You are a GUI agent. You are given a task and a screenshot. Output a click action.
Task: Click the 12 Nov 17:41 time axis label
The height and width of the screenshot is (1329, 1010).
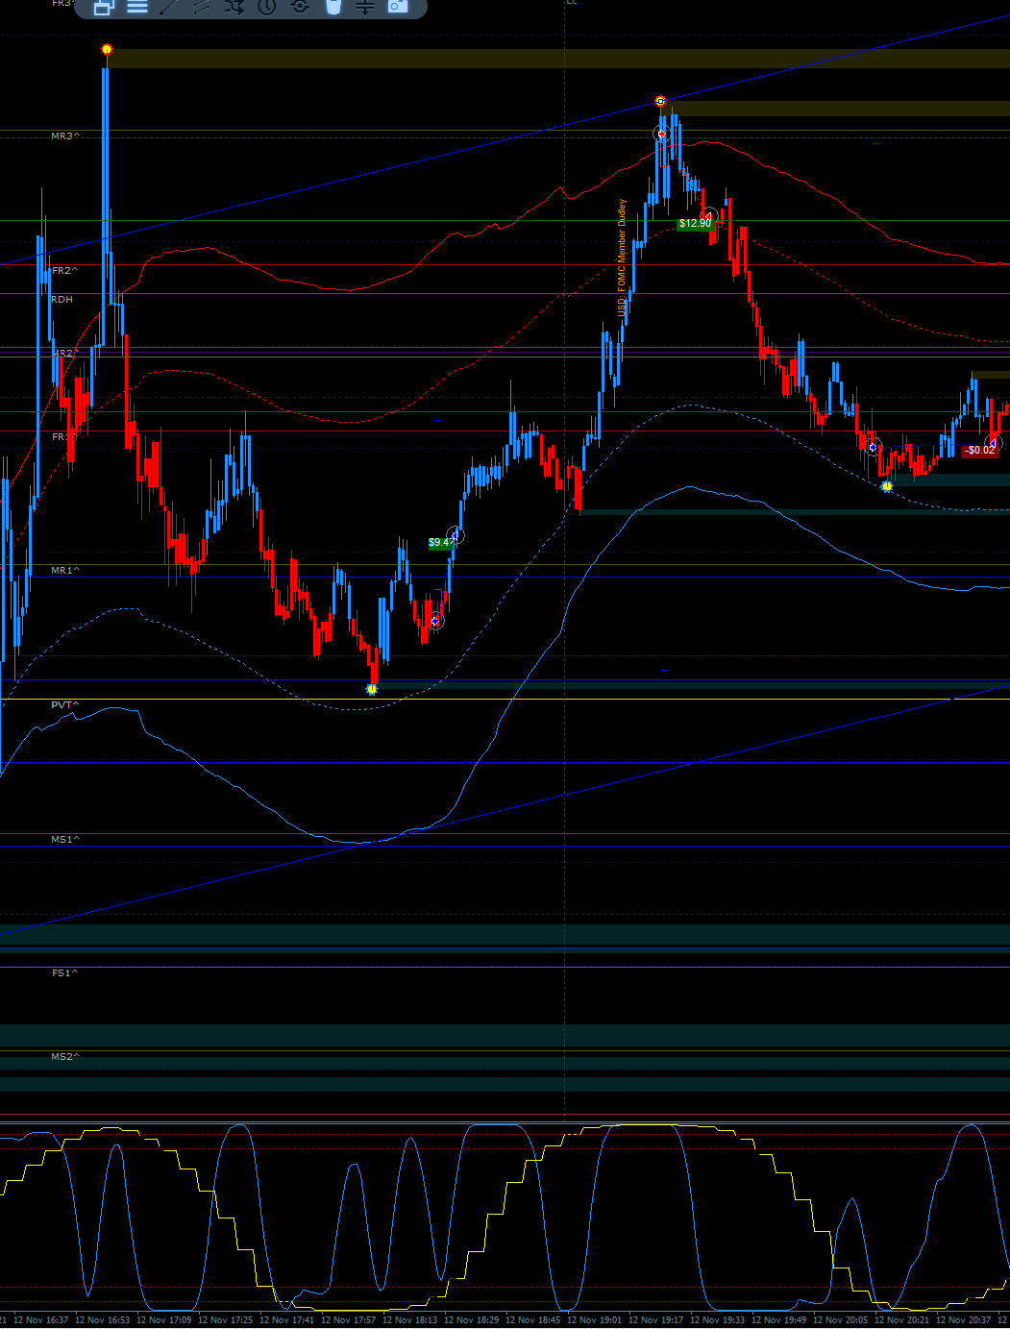286,1320
